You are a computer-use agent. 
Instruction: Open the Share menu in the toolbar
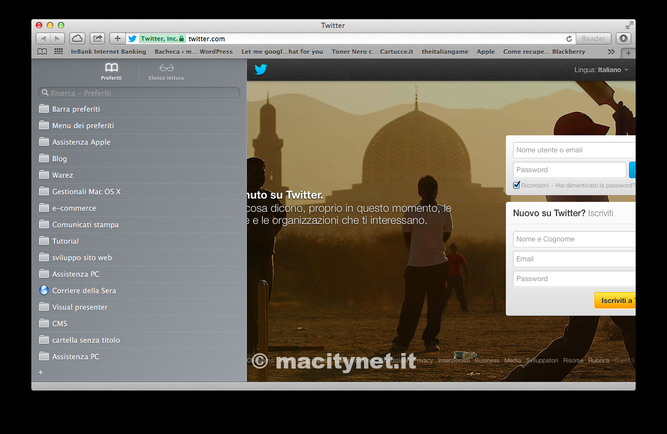tap(97, 39)
